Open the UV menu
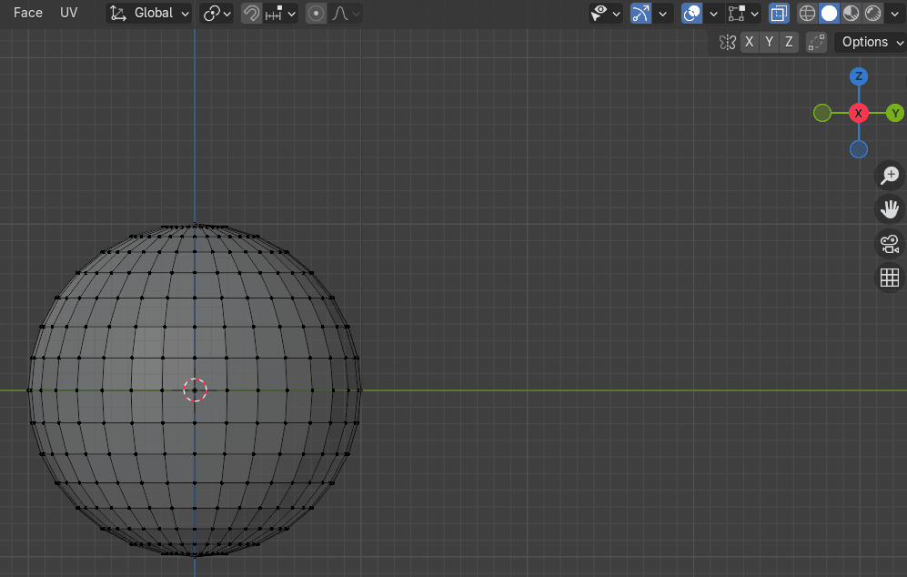The image size is (907, 577). [69, 13]
